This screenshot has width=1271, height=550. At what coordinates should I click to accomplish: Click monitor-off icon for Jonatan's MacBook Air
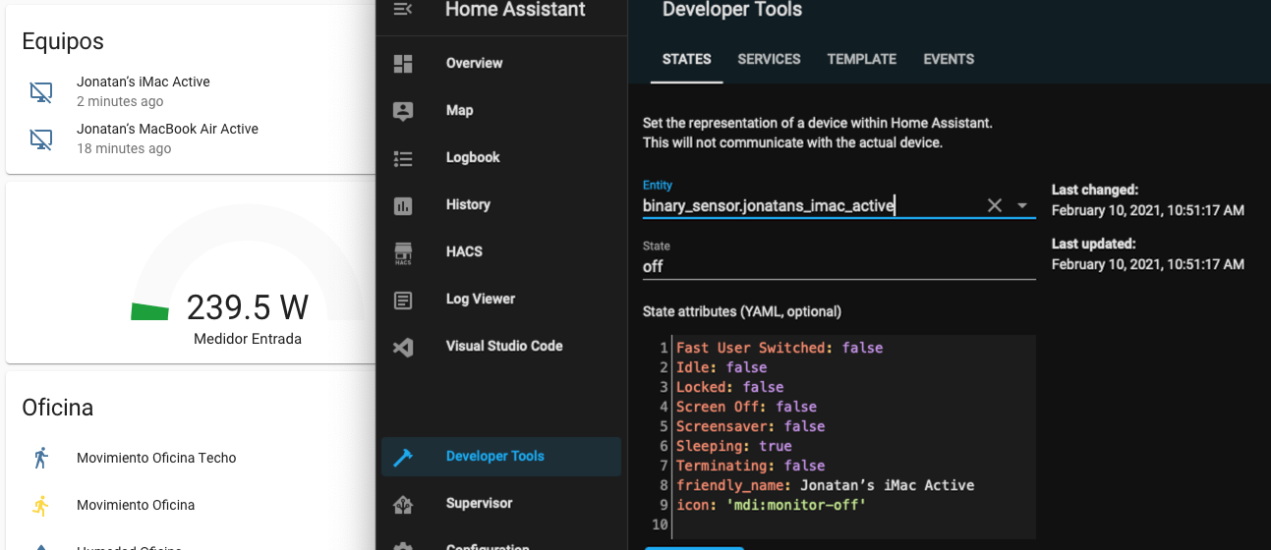40,139
